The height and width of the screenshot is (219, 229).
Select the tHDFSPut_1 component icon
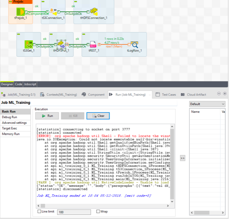point(61,44)
